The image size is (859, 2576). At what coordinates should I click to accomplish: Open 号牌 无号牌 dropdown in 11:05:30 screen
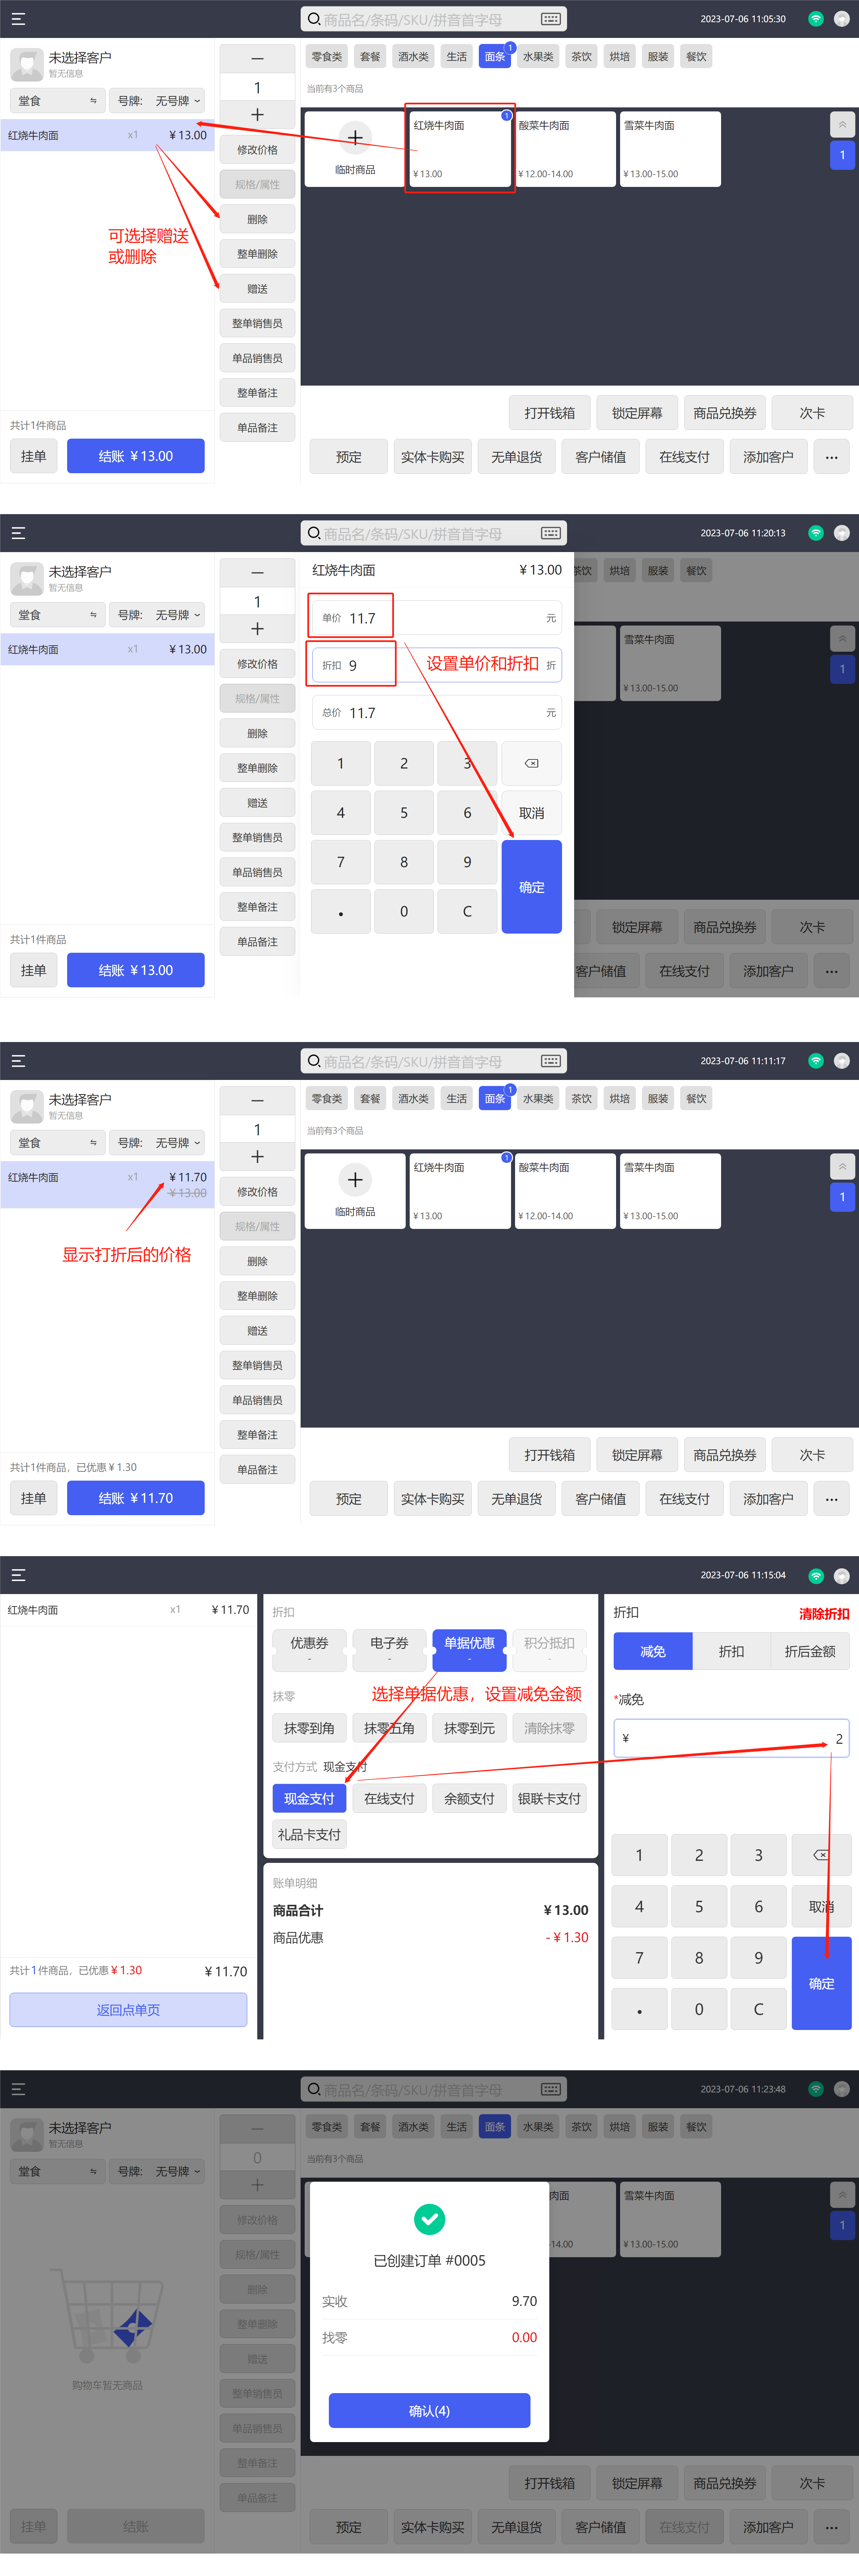click(157, 101)
